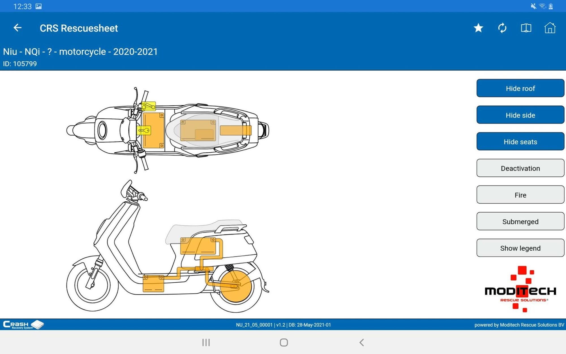Toggle Hide roof layer

520,88
